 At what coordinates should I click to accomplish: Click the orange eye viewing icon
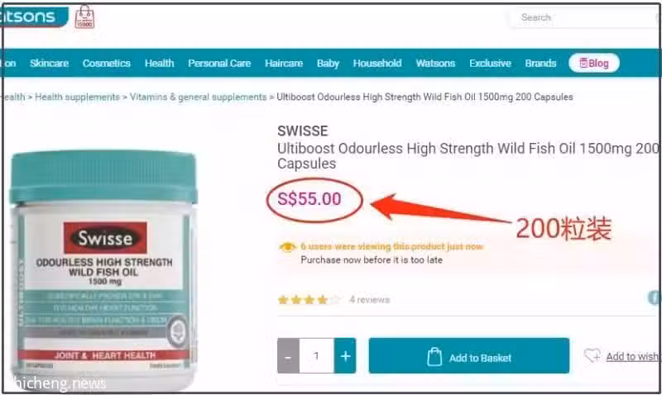[x=287, y=246]
